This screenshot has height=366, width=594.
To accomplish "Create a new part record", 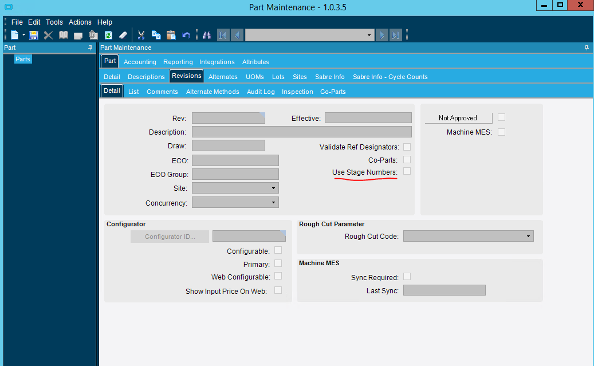I will tap(15, 35).
